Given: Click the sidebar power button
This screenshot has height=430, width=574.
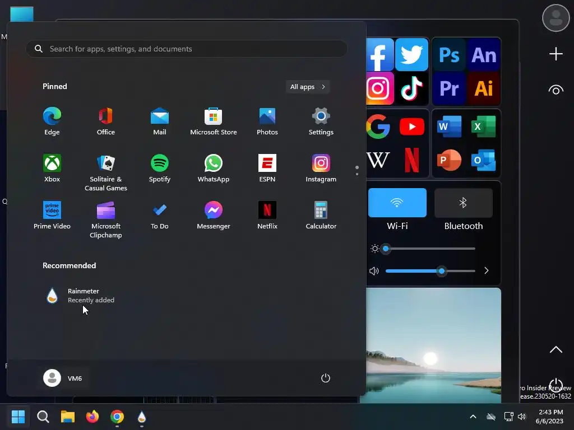Looking at the screenshot, I should click(x=556, y=384).
